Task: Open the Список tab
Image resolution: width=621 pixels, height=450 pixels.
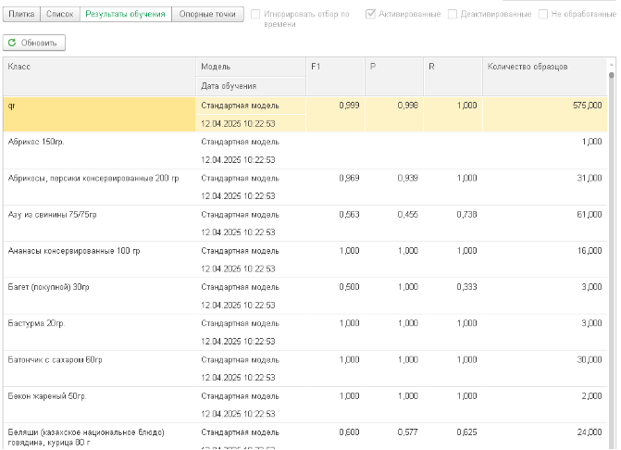Action: click(60, 15)
